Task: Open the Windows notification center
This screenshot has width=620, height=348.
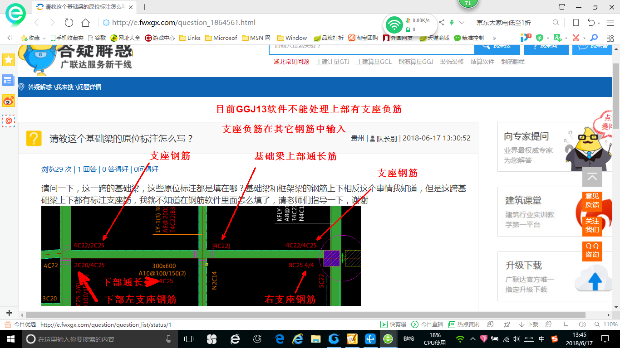Action: pyautogui.click(x=605, y=339)
